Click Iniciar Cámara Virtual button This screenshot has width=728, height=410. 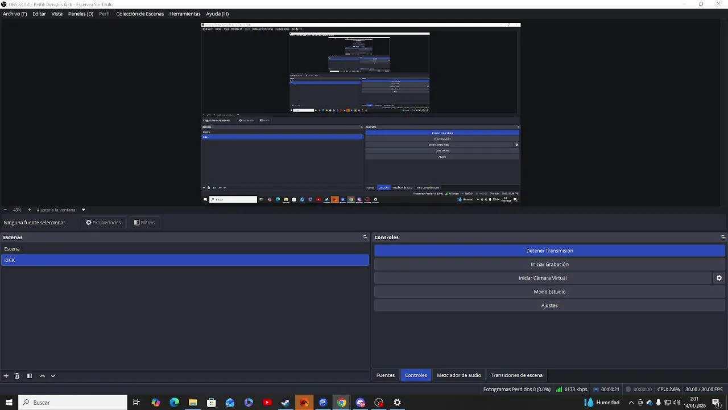pos(543,278)
